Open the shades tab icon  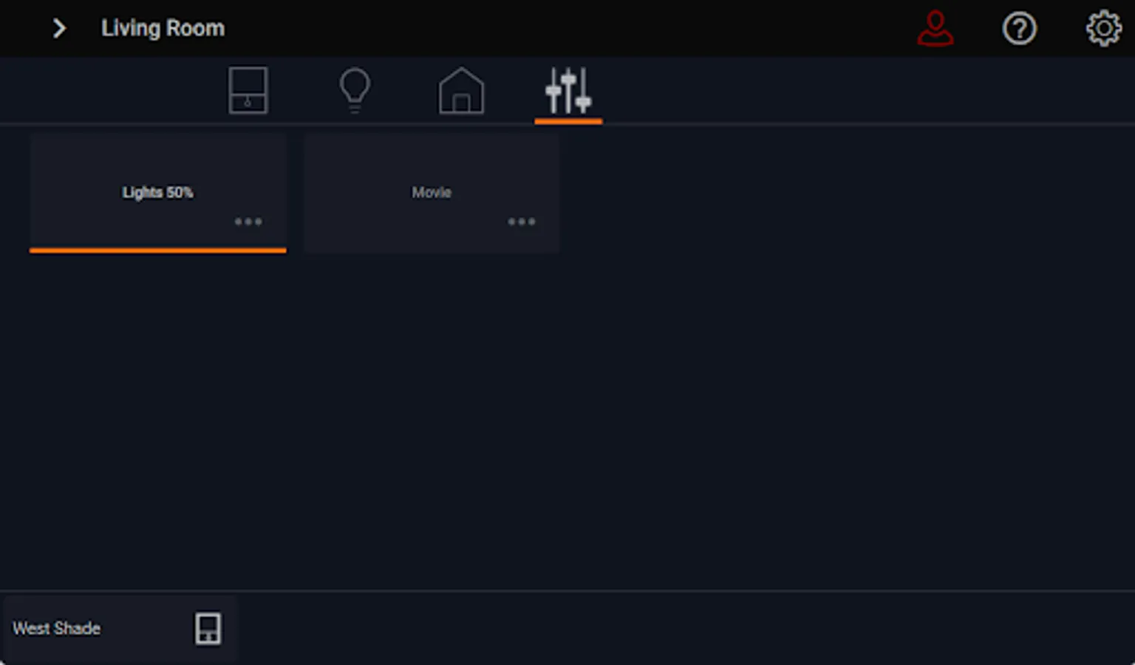[x=248, y=90]
